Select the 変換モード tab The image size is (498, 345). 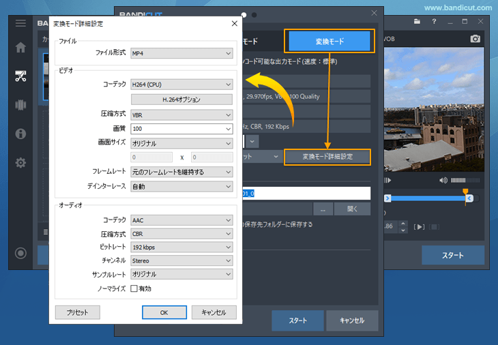329,42
